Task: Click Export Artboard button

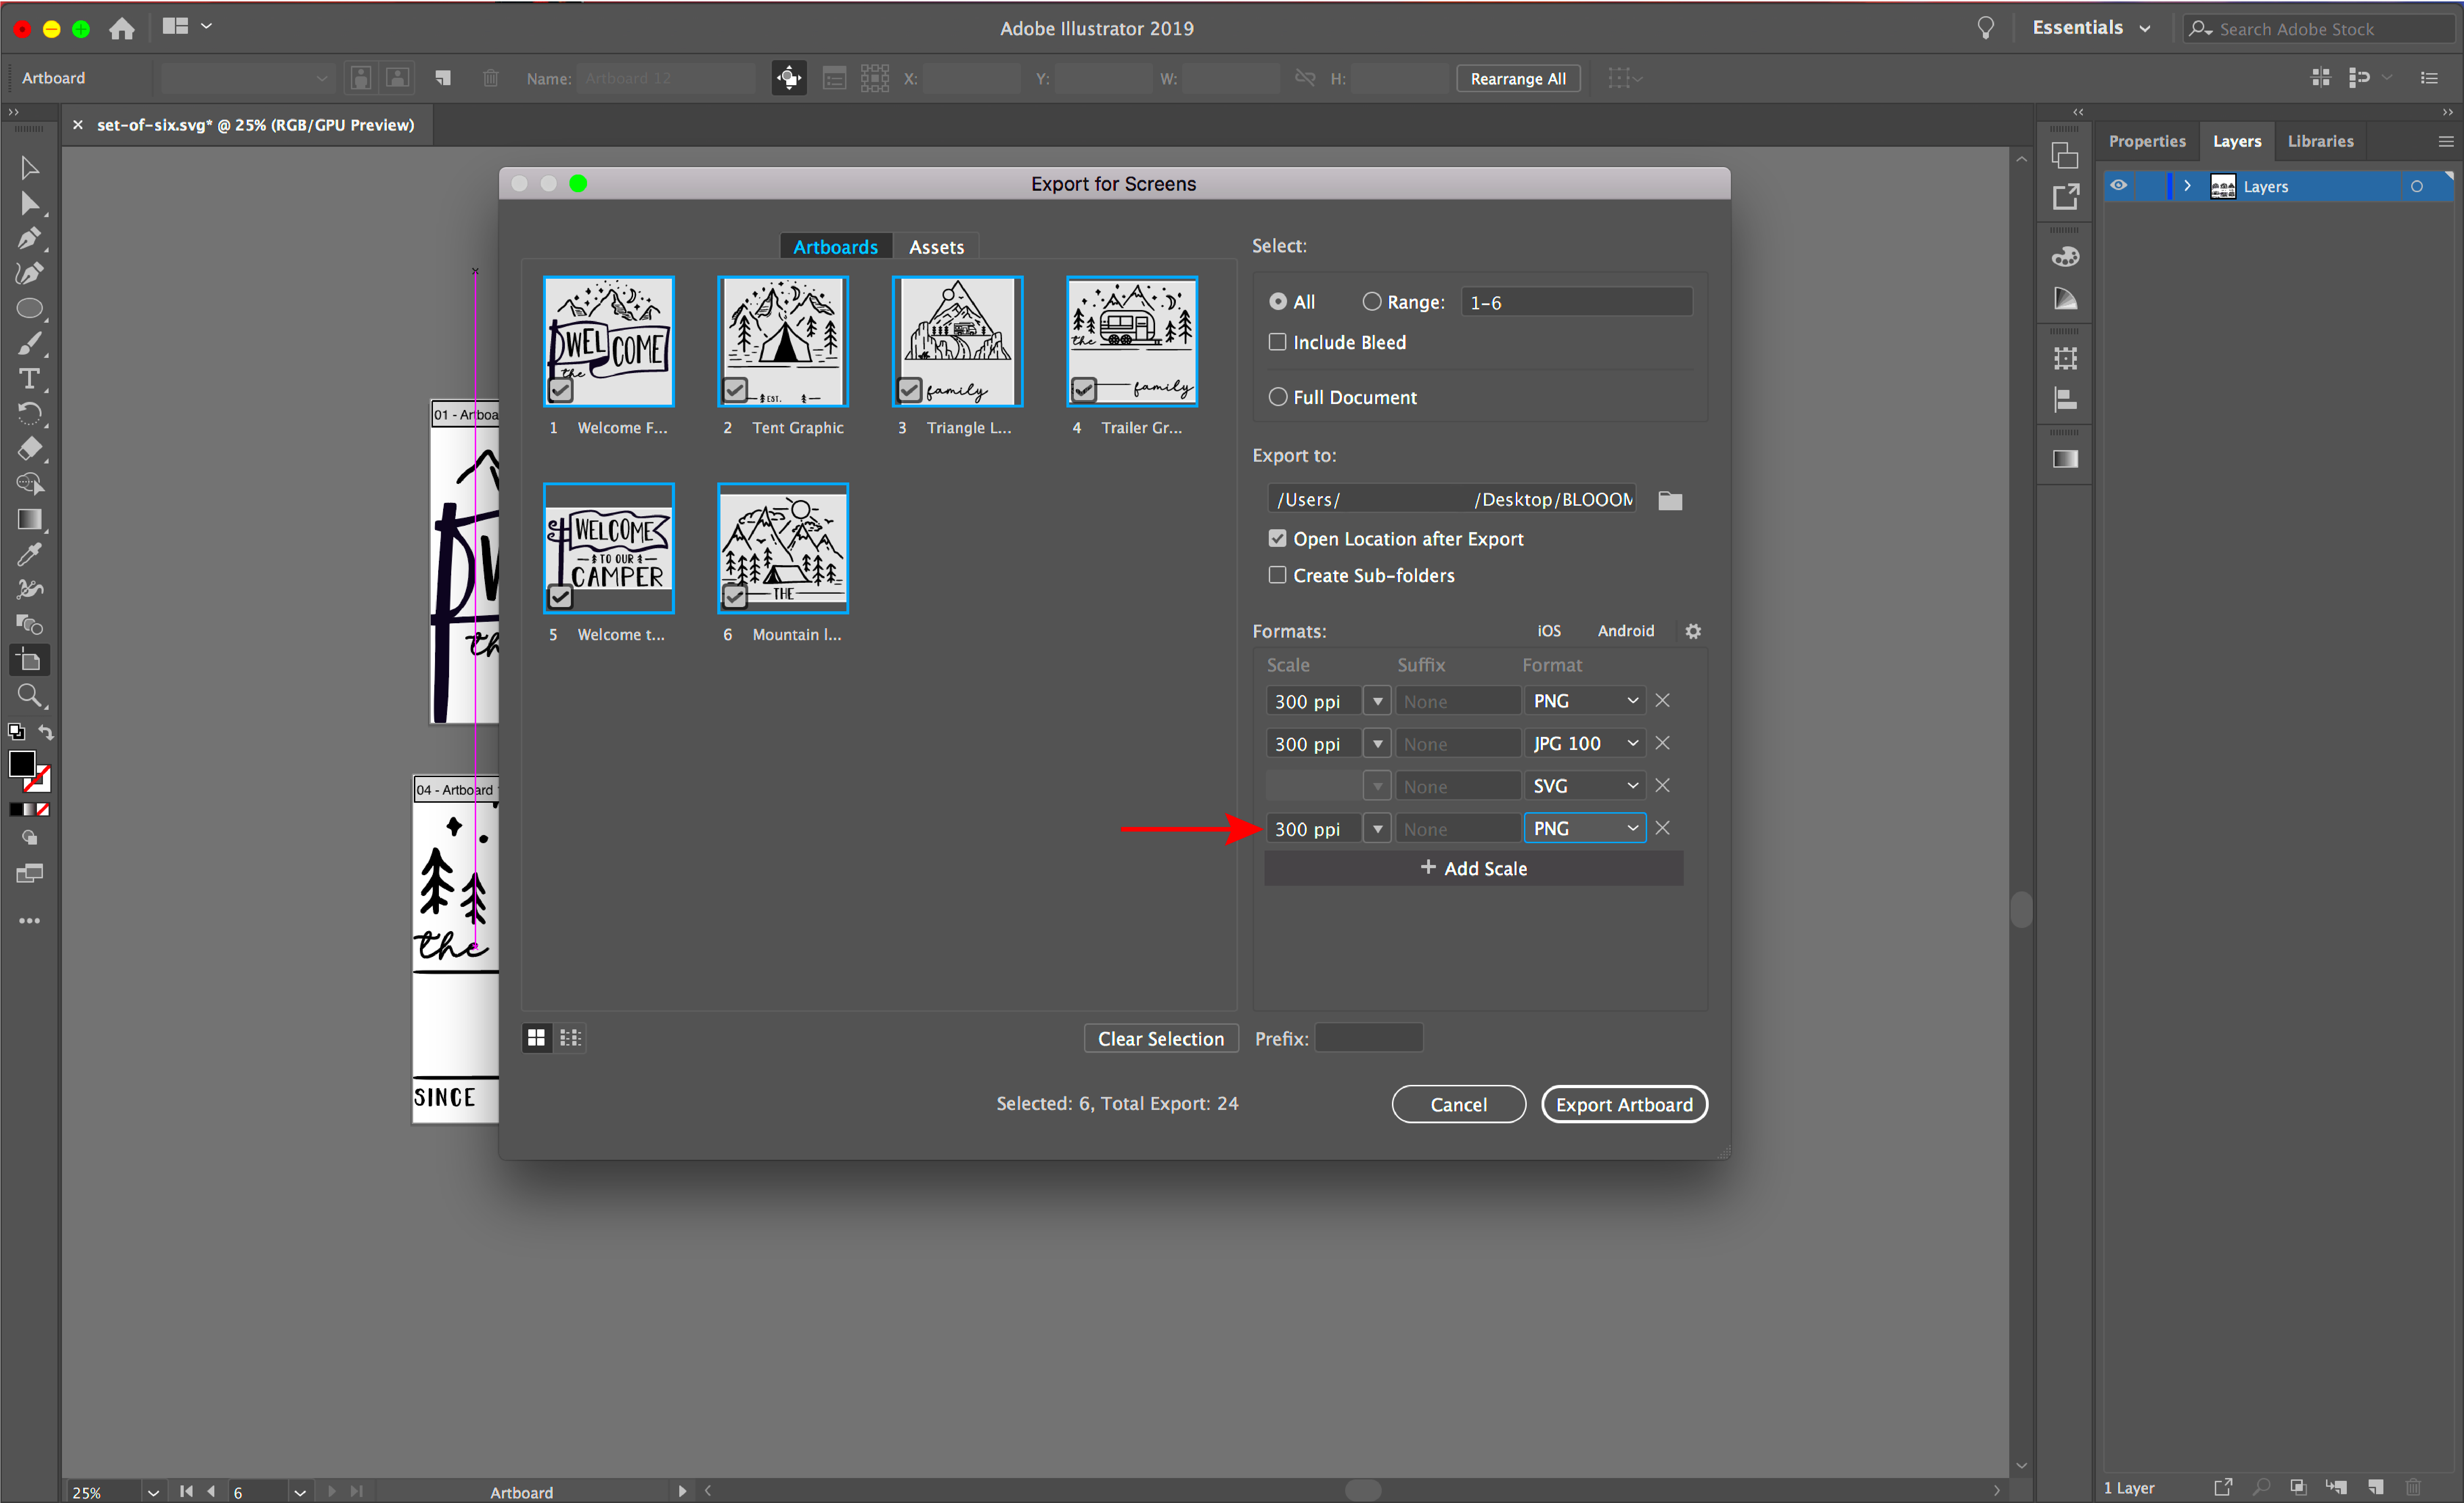Action: pyautogui.click(x=1621, y=1104)
